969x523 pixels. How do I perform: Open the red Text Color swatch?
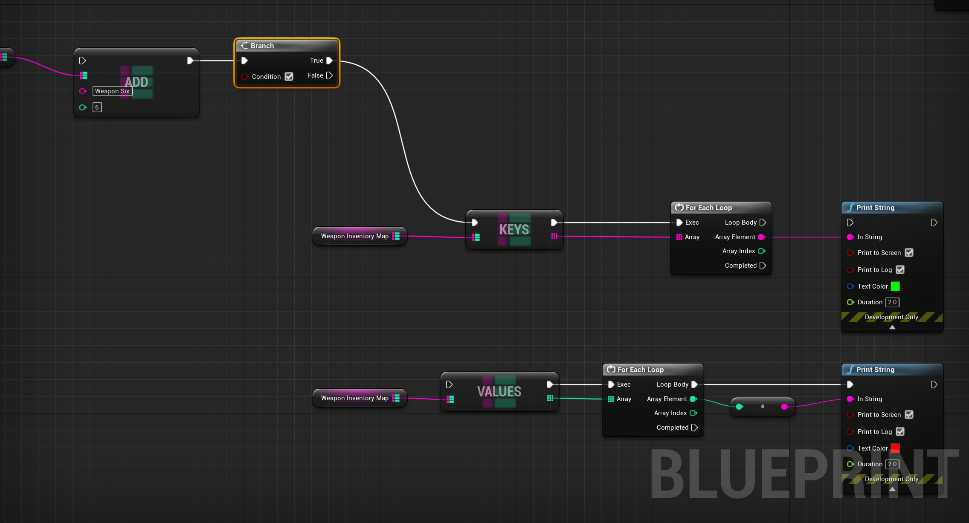(895, 448)
